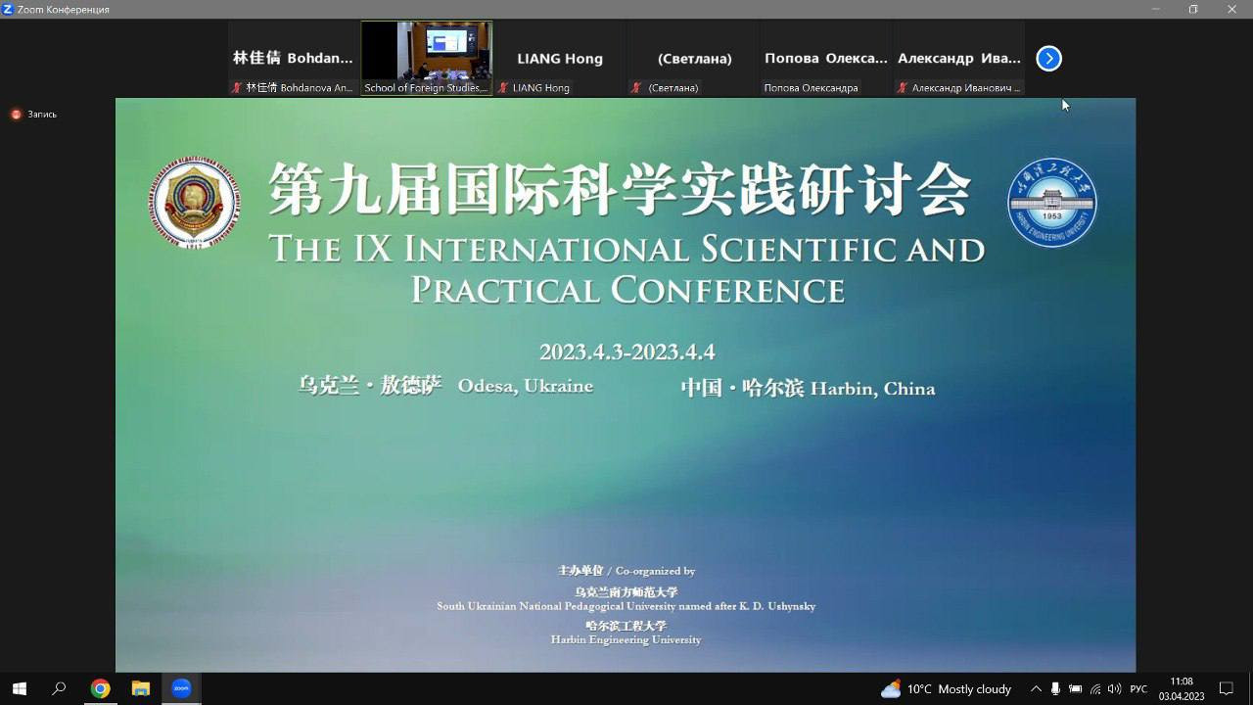This screenshot has height=705, width=1253.
Task: Click the 'South Ukrainian National Pedagogical University' line
Action: (626, 606)
